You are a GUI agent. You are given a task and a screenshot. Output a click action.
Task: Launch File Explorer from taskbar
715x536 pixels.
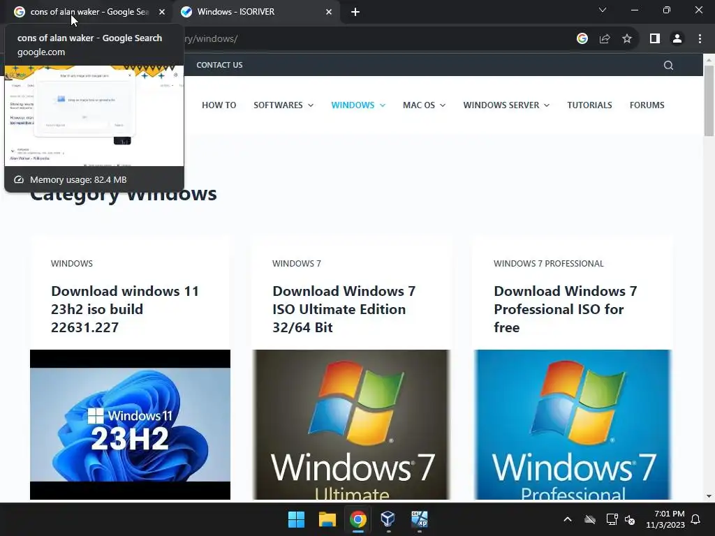pos(327,519)
